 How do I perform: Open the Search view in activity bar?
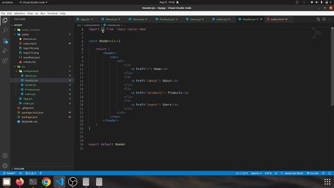(5, 30)
